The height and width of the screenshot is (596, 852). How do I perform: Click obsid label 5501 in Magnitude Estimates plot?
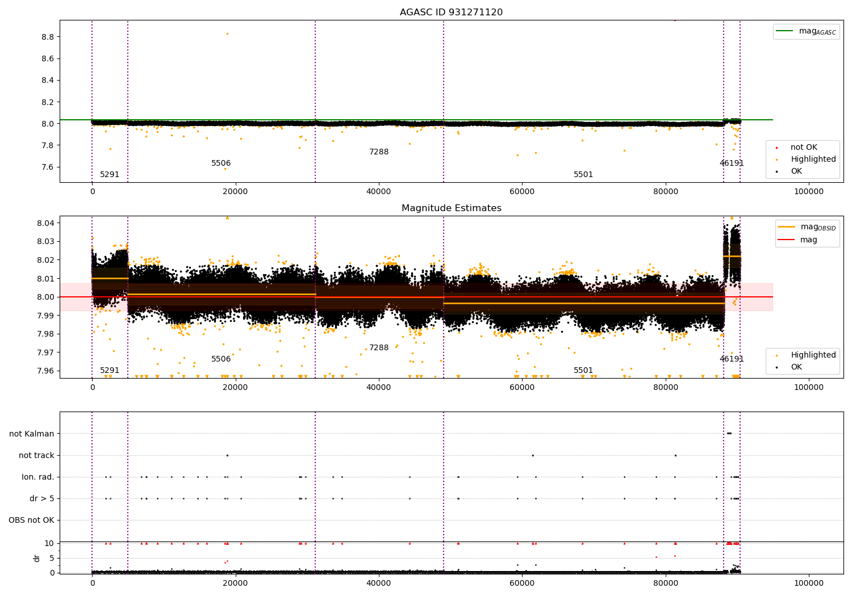(x=583, y=371)
